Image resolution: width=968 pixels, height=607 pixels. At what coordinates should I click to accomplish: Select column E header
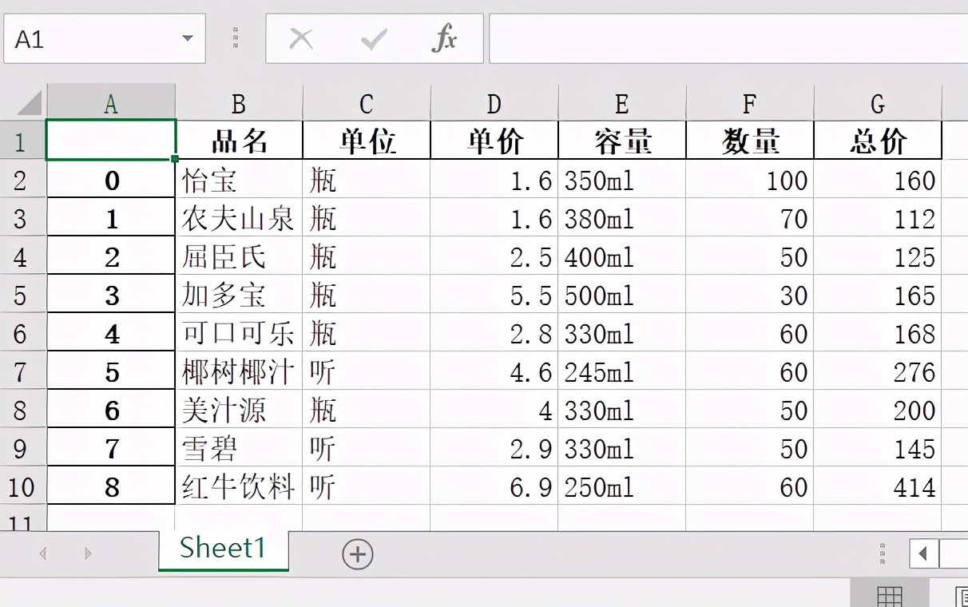(x=622, y=102)
